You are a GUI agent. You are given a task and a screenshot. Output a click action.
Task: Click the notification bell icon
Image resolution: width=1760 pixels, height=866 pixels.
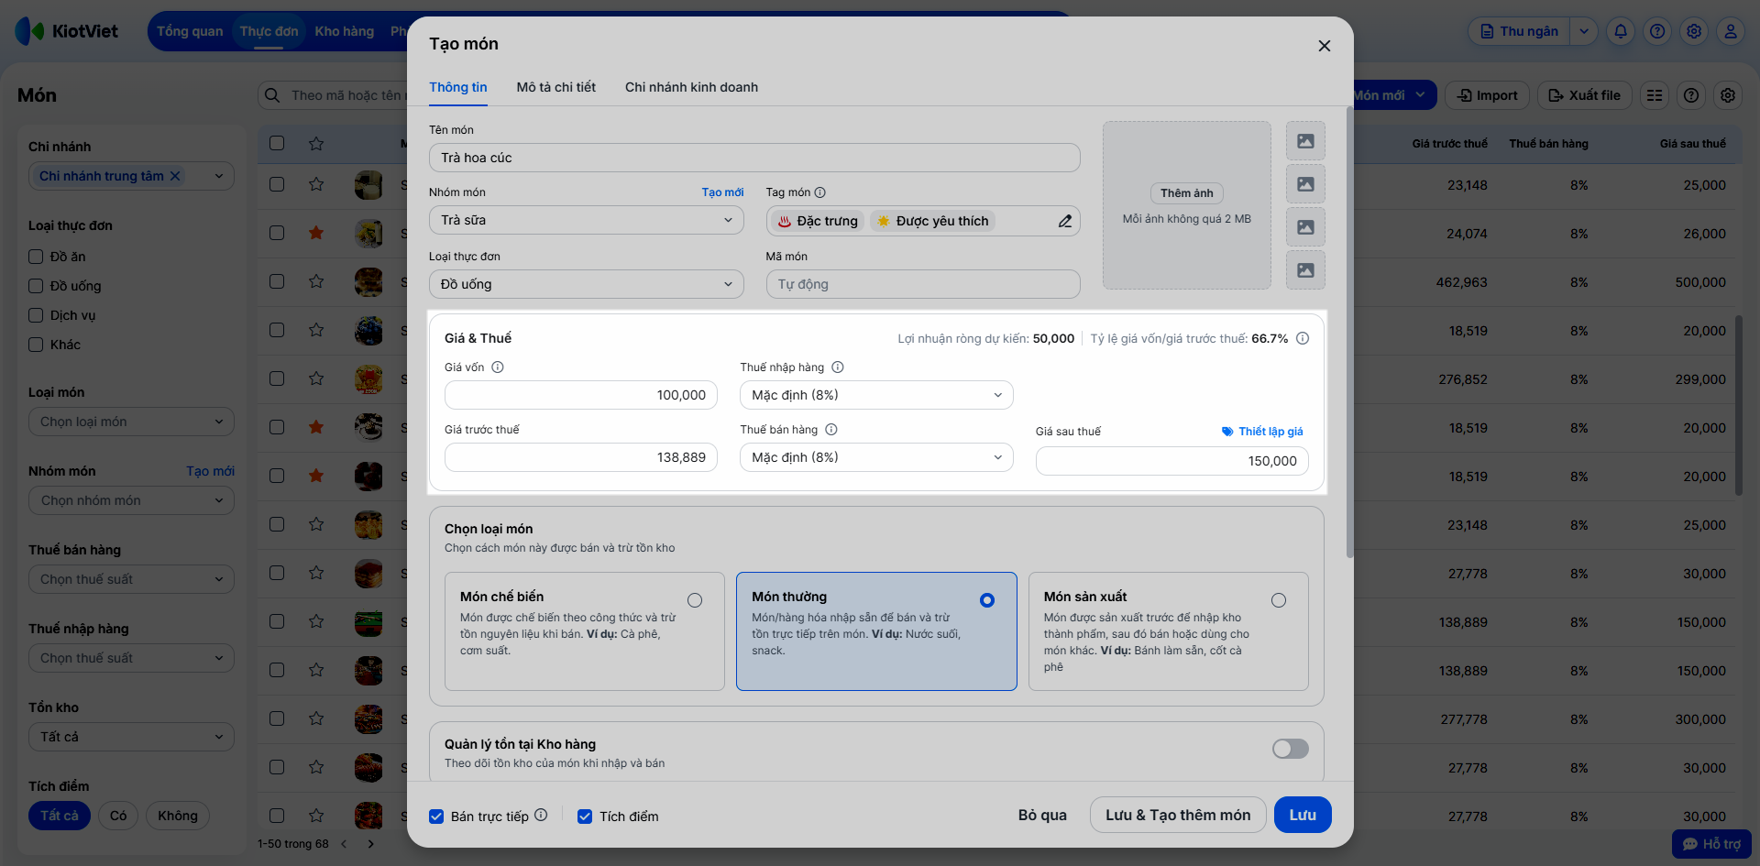point(1621,31)
